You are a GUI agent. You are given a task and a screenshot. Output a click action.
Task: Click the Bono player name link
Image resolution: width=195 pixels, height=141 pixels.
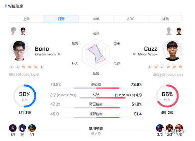(x=42, y=49)
